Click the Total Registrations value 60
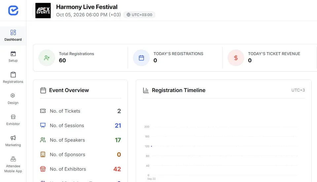Image resolution: width=317 pixels, height=182 pixels. click(x=62, y=60)
